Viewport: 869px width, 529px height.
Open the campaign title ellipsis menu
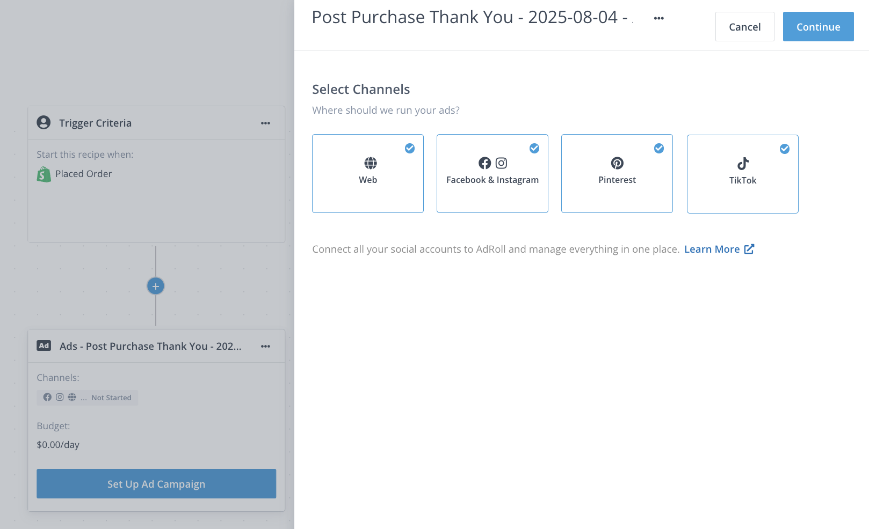pyautogui.click(x=659, y=18)
